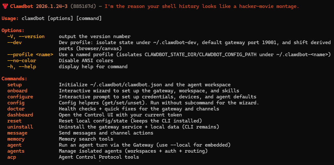Click the 'memory' command name
The image size is (334, 165).
[x=16, y=139]
